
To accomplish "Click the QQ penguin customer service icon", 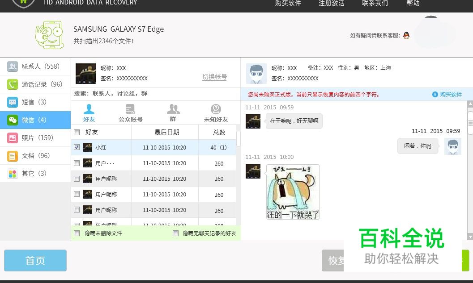I will coord(406,35).
